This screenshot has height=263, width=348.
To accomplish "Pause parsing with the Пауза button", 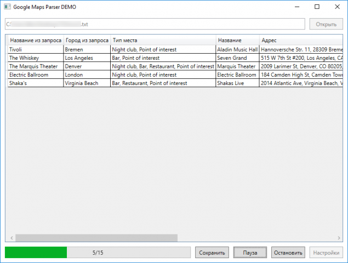I will click(x=250, y=253).
